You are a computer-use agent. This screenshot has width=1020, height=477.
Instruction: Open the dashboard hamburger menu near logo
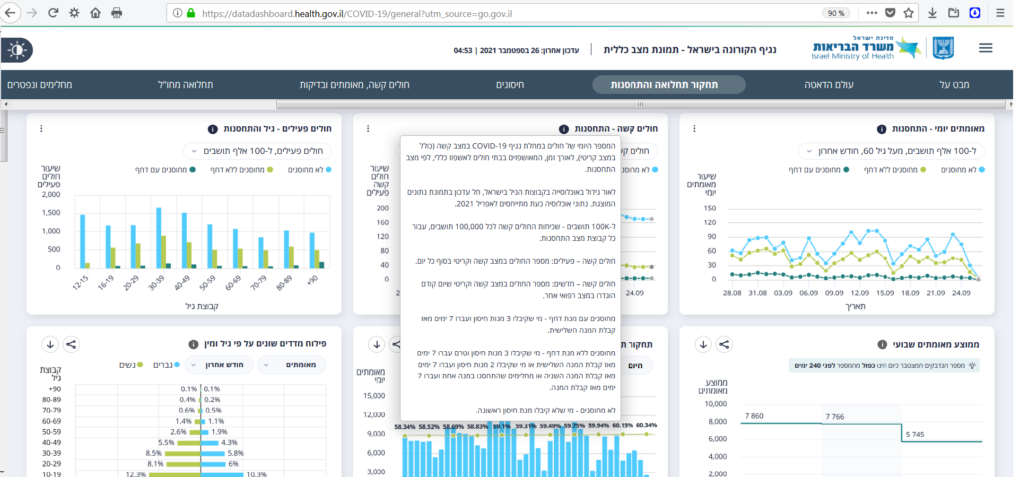pyautogui.click(x=986, y=48)
